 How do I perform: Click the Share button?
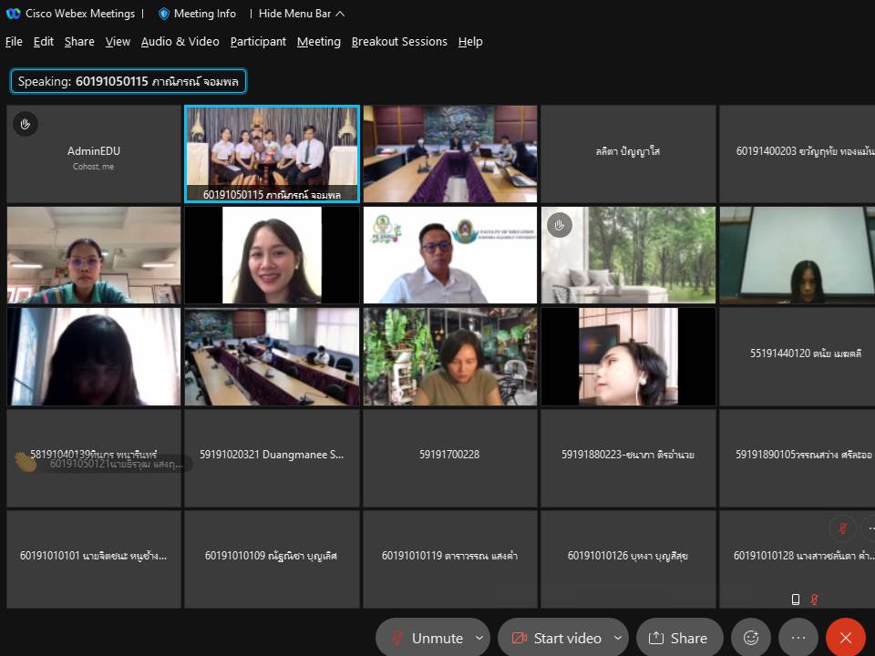point(679,638)
